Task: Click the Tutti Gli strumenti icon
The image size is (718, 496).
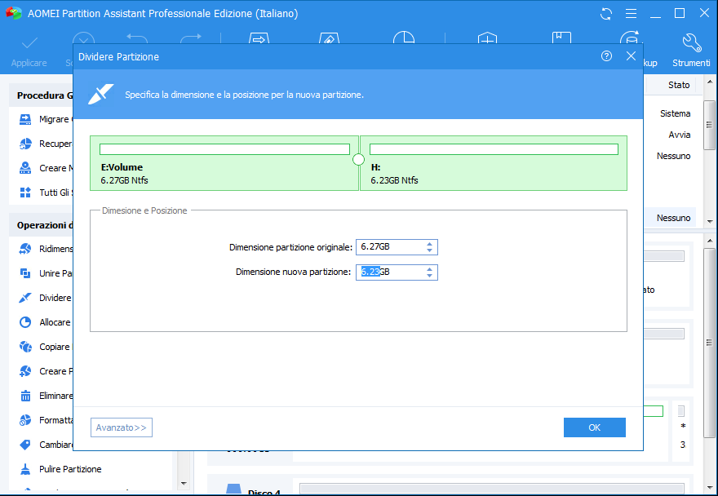Action: click(25, 193)
